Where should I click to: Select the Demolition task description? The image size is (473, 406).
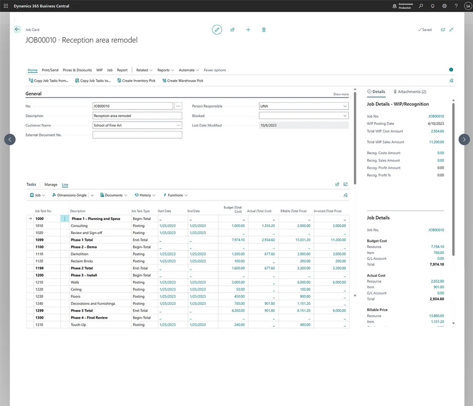point(80,254)
